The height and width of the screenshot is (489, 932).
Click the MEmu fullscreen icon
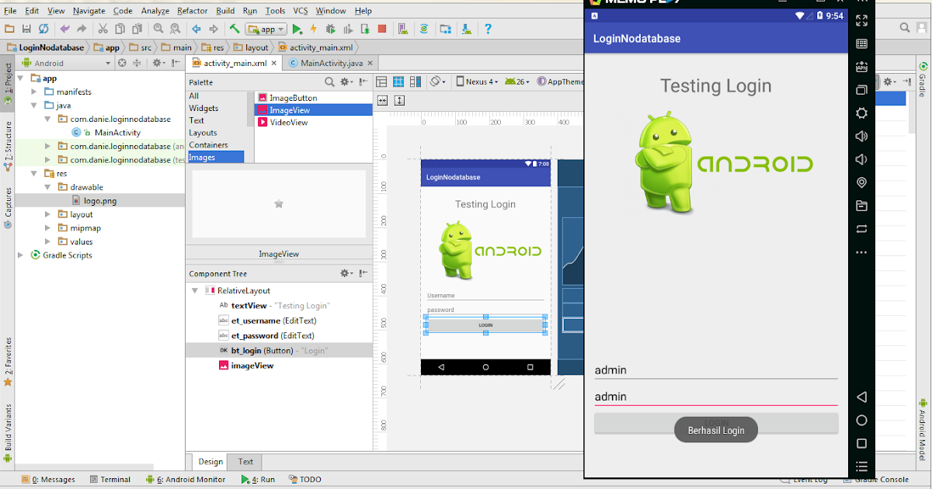coord(861,19)
